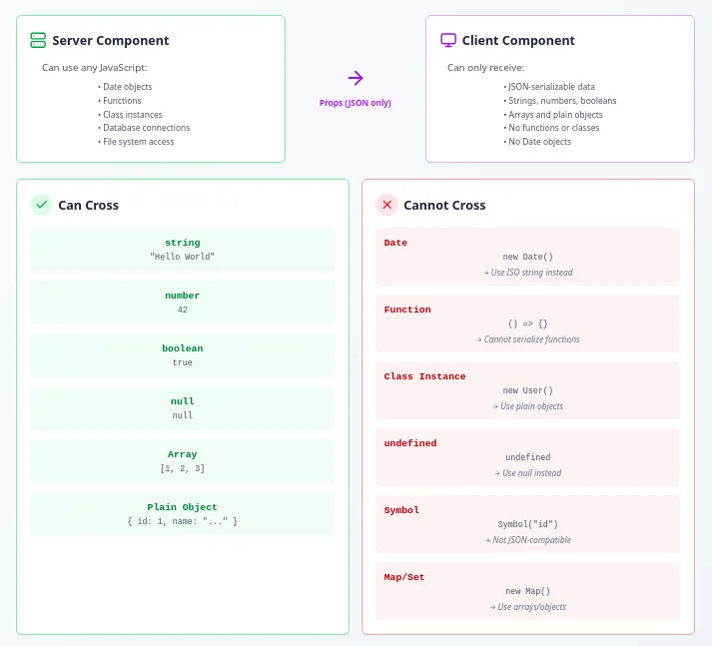Select the Class Instance card
The height and width of the screenshot is (646, 712).
click(527, 391)
